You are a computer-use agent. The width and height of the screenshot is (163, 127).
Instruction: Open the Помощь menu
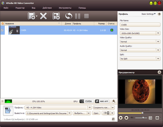82,8
